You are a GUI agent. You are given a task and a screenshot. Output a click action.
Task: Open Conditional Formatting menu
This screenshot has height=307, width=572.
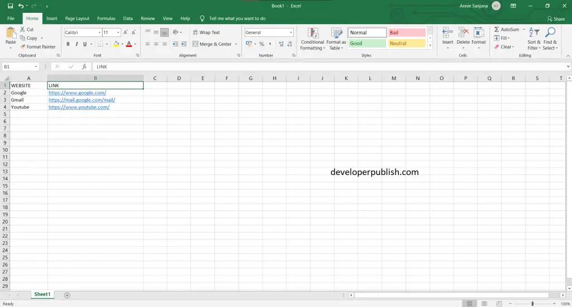(x=313, y=39)
